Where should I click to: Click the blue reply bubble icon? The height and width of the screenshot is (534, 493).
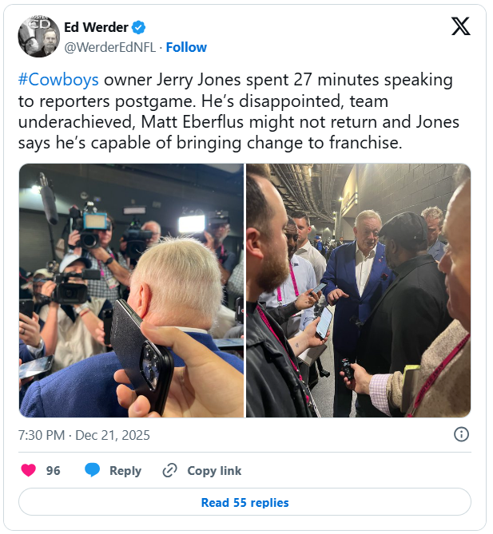(x=92, y=470)
